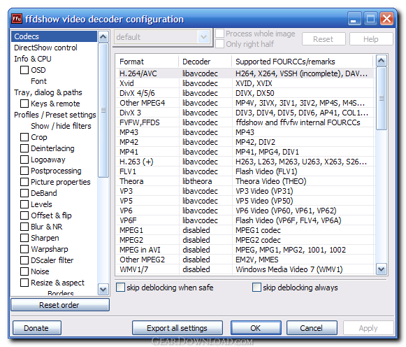
Task: Click the left panel scroll down arrow
Action: coord(103,289)
